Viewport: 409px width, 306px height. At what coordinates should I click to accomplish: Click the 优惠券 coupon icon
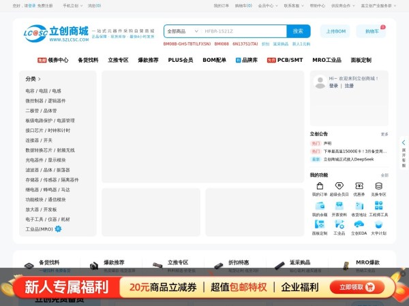tap(359, 186)
